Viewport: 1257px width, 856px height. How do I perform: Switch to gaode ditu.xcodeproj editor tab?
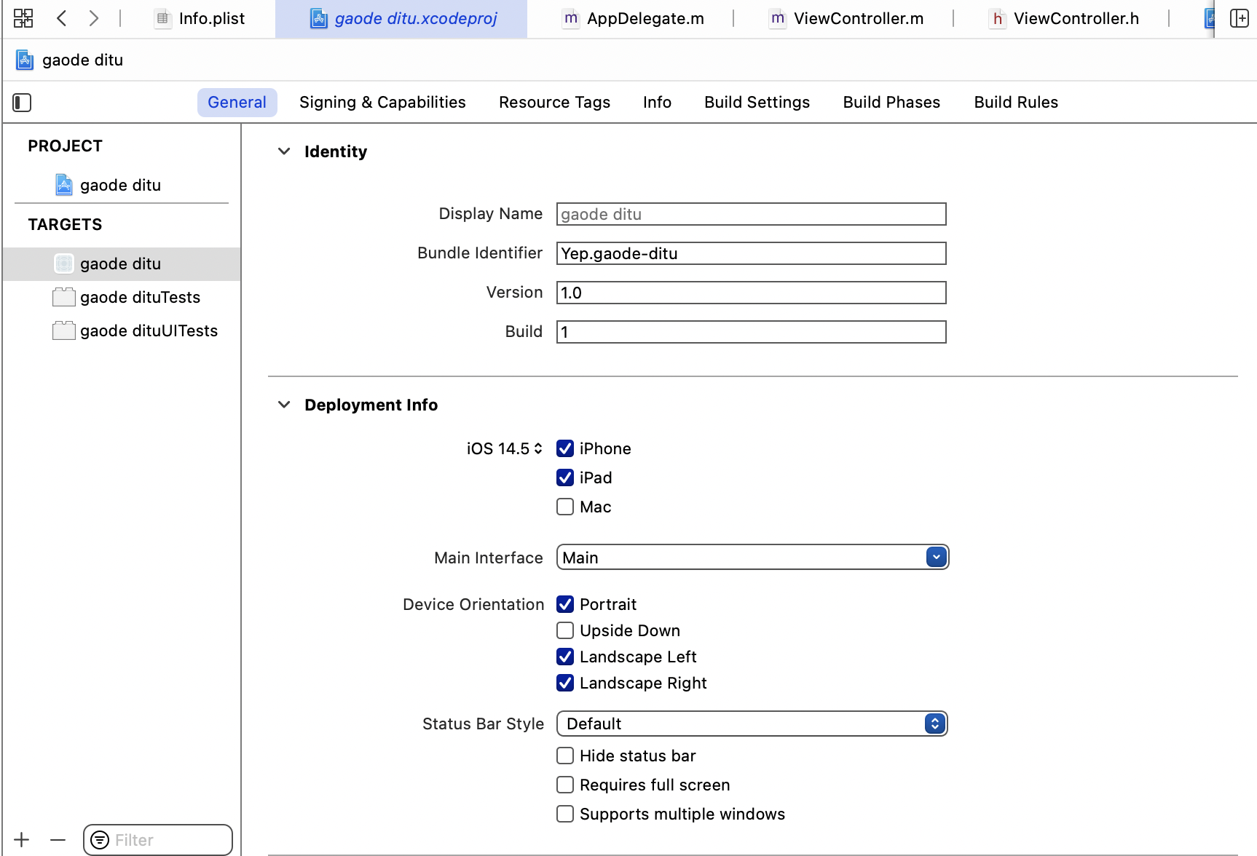pyautogui.click(x=401, y=18)
